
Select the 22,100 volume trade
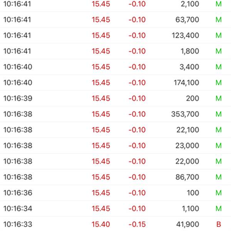115,130
